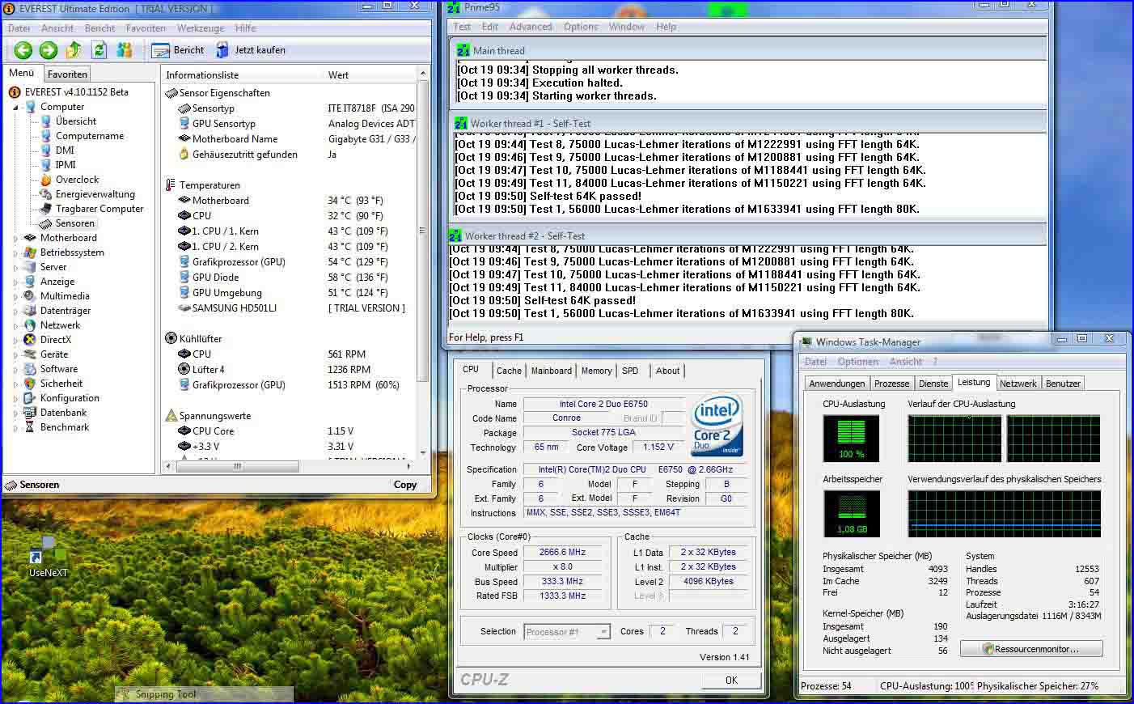Open the Test menu in Prime95
The height and width of the screenshot is (704, 1134).
[462, 27]
